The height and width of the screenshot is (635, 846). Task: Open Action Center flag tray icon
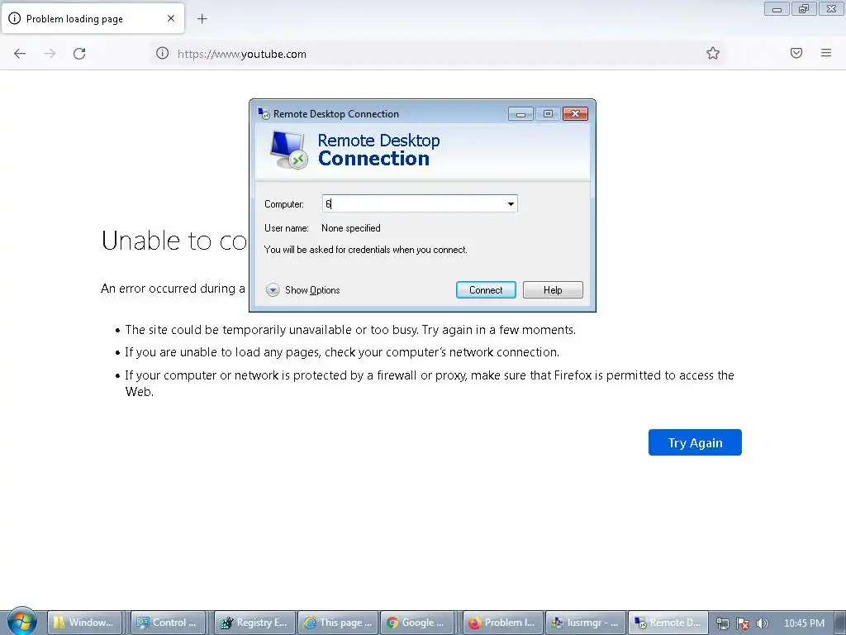(743, 623)
